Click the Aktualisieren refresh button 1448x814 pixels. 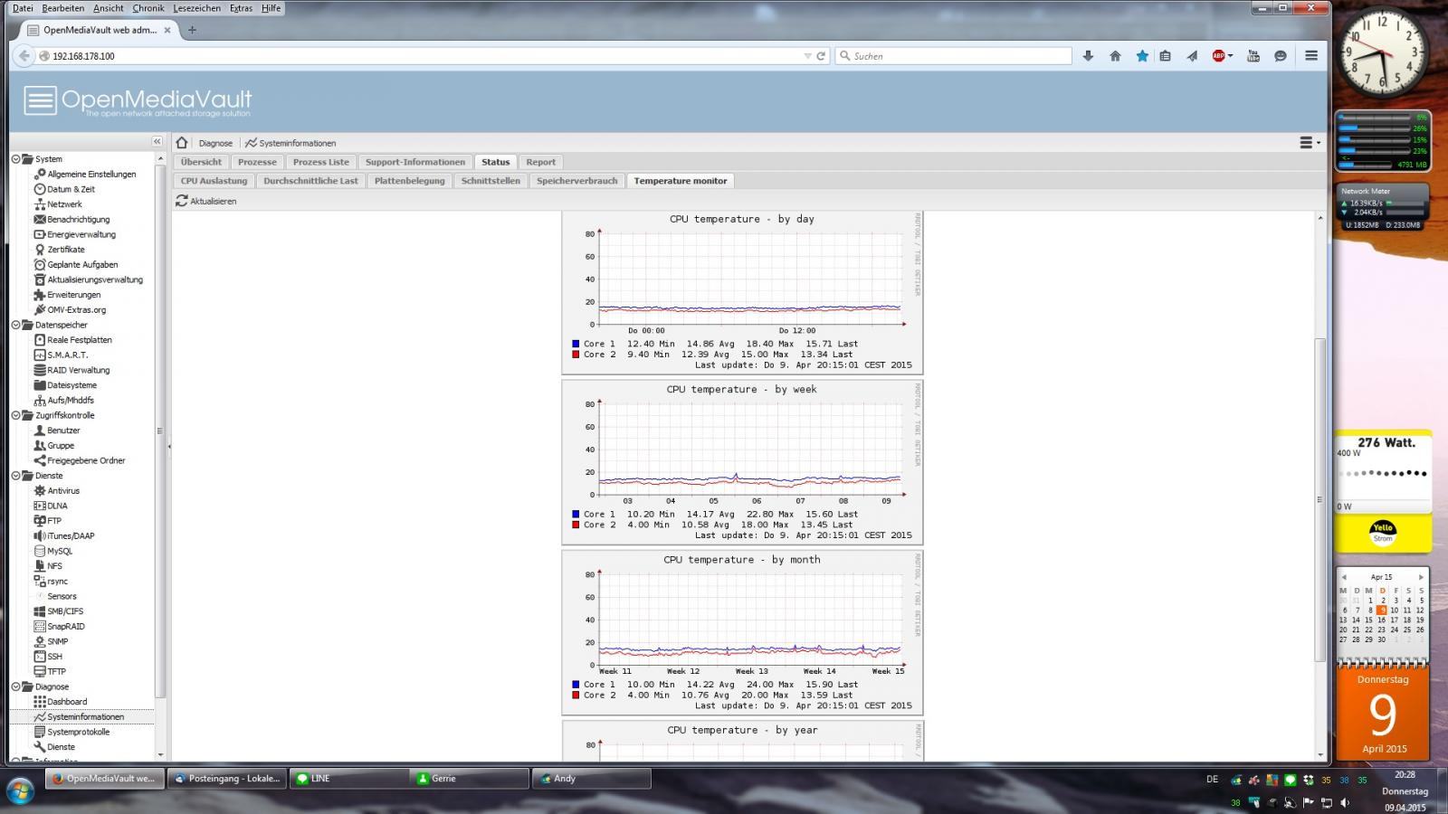[206, 201]
